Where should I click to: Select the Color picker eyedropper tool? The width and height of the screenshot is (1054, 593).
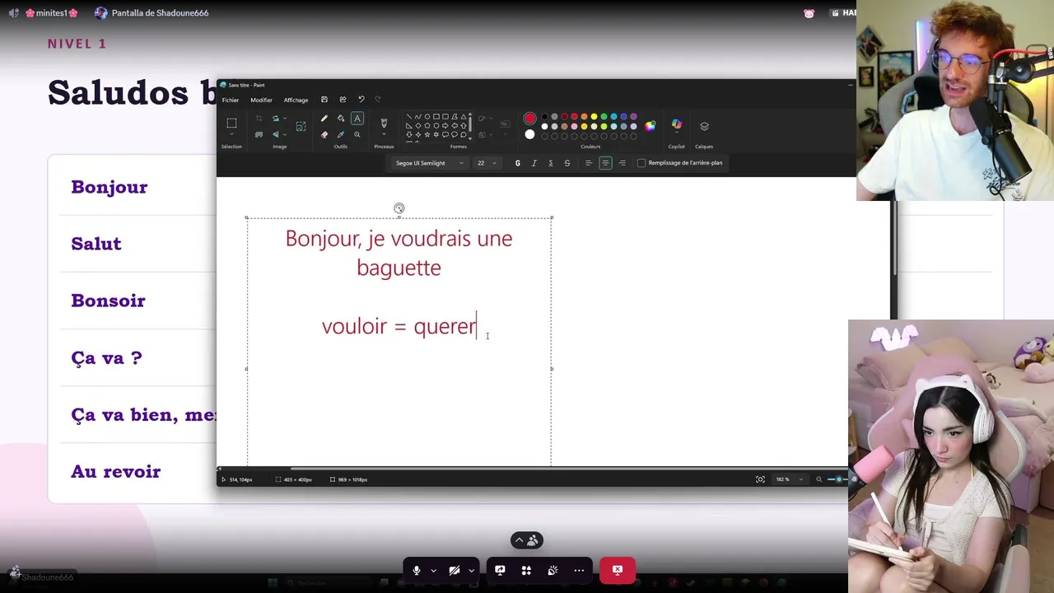pos(341,134)
